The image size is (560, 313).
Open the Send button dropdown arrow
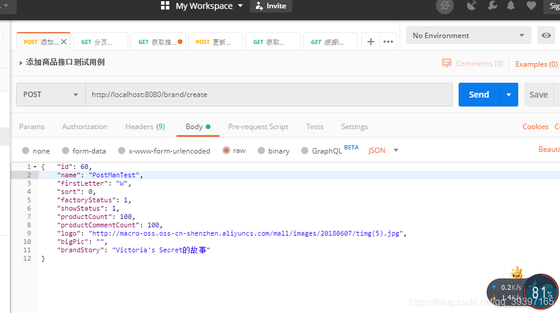coord(509,95)
